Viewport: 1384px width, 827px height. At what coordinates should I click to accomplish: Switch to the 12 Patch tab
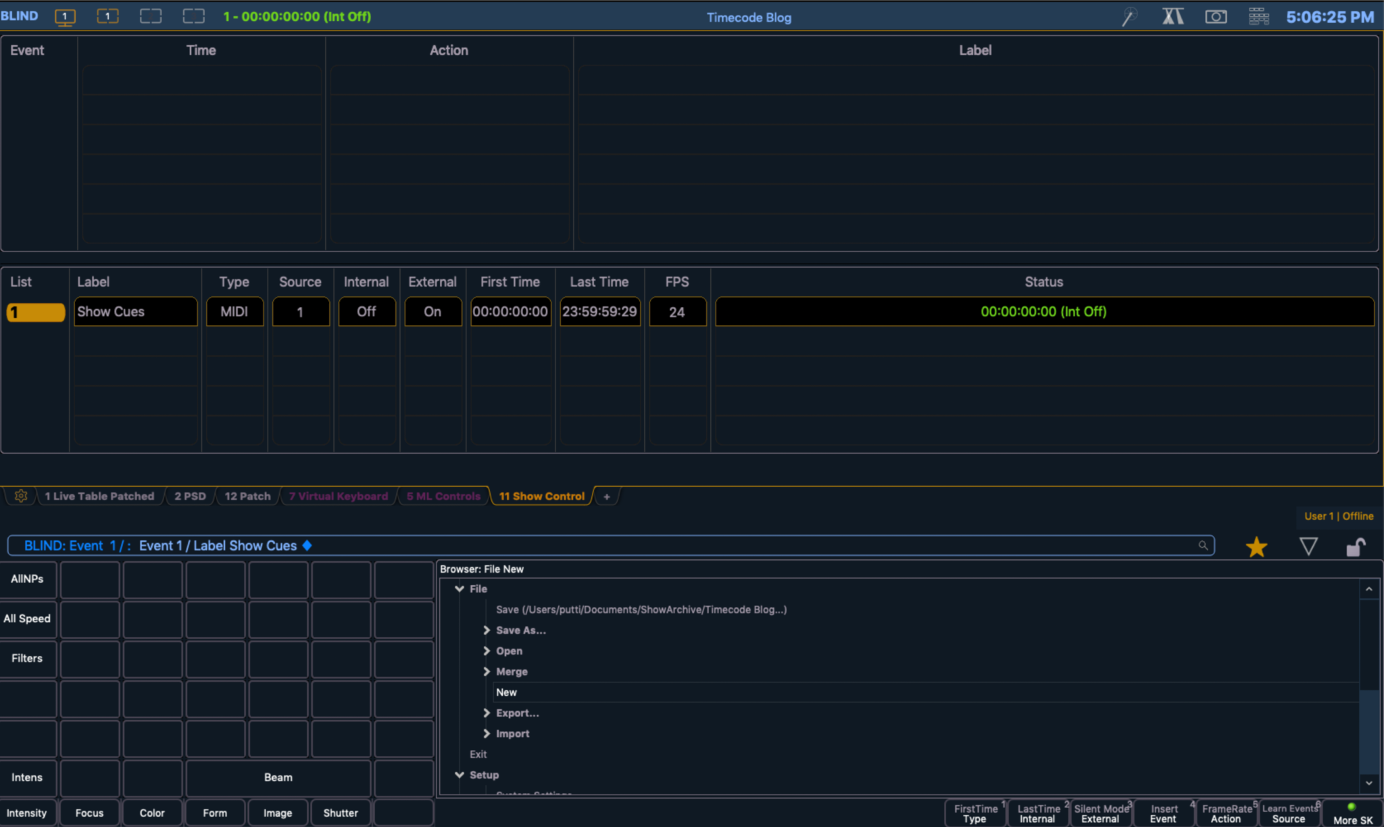coord(247,496)
